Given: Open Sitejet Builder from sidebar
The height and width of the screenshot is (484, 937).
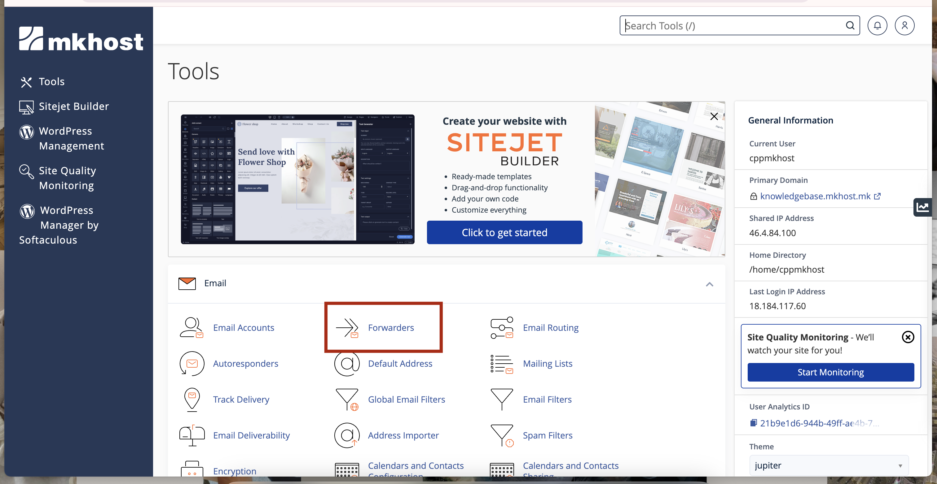Looking at the screenshot, I should click(73, 106).
